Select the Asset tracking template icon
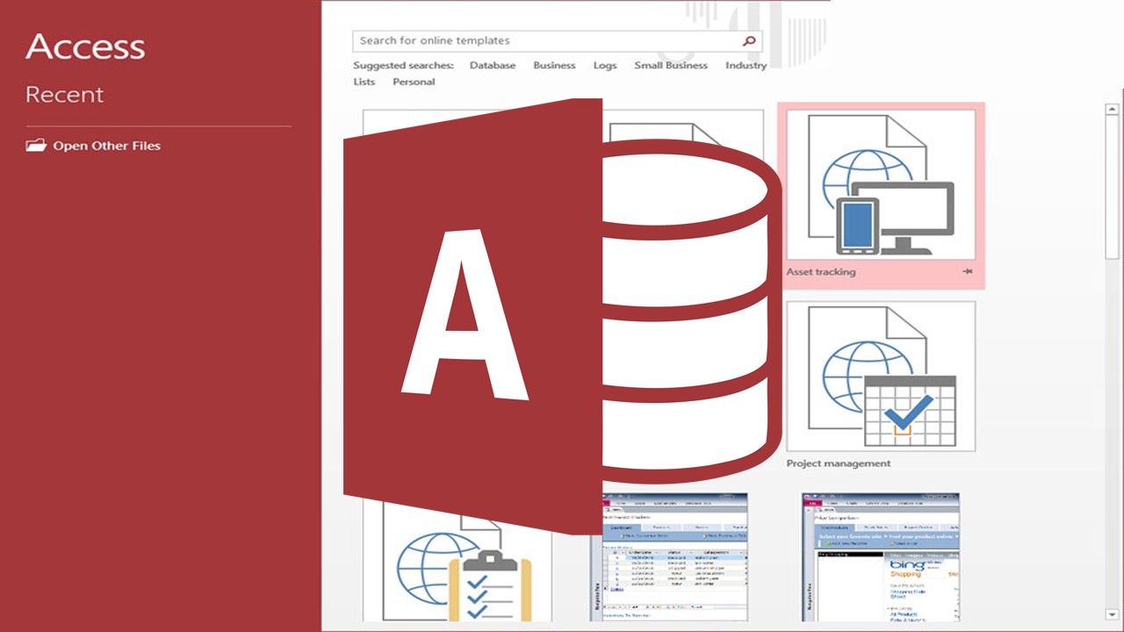 point(881,186)
